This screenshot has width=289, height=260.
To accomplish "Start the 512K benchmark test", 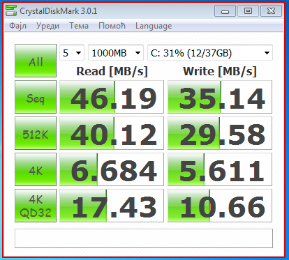I will [36, 133].
